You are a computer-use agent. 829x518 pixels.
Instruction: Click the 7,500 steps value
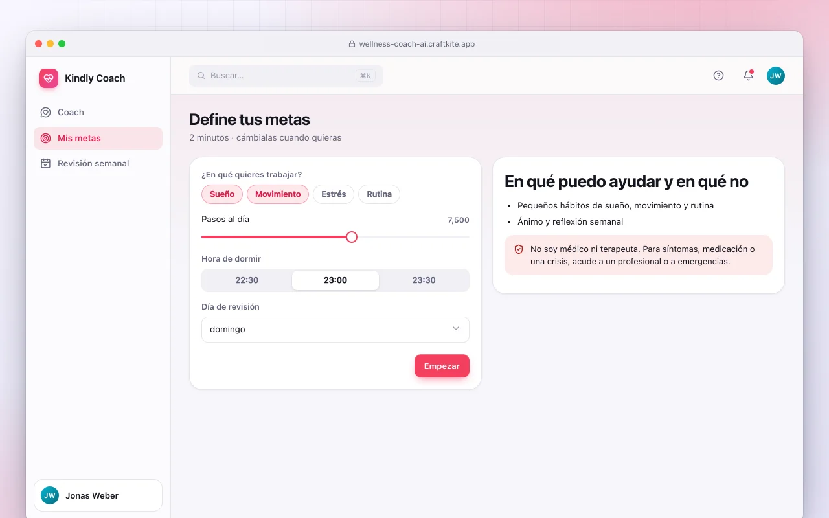click(x=459, y=220)
